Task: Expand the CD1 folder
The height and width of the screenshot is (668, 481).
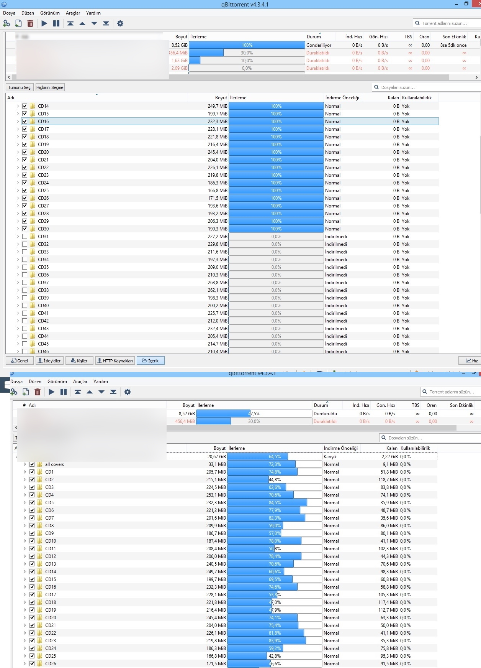Action: [x=25, y=472]
